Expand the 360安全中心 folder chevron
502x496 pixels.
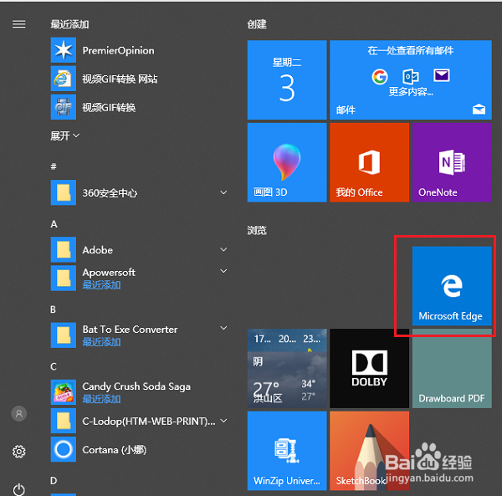[x=223, y=192]
